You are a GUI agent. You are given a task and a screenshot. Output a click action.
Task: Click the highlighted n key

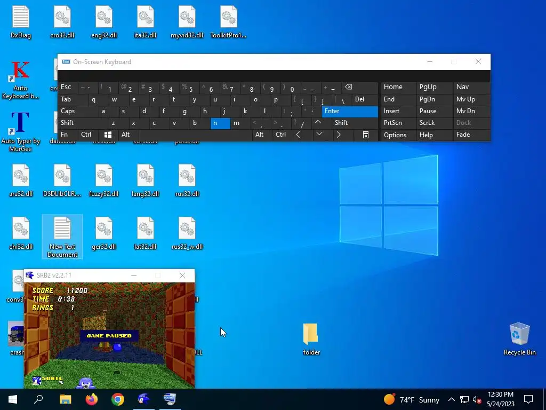click(220, 123)
